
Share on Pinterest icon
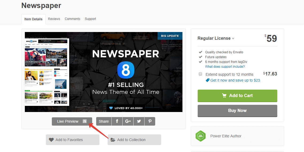pos(150,121)
